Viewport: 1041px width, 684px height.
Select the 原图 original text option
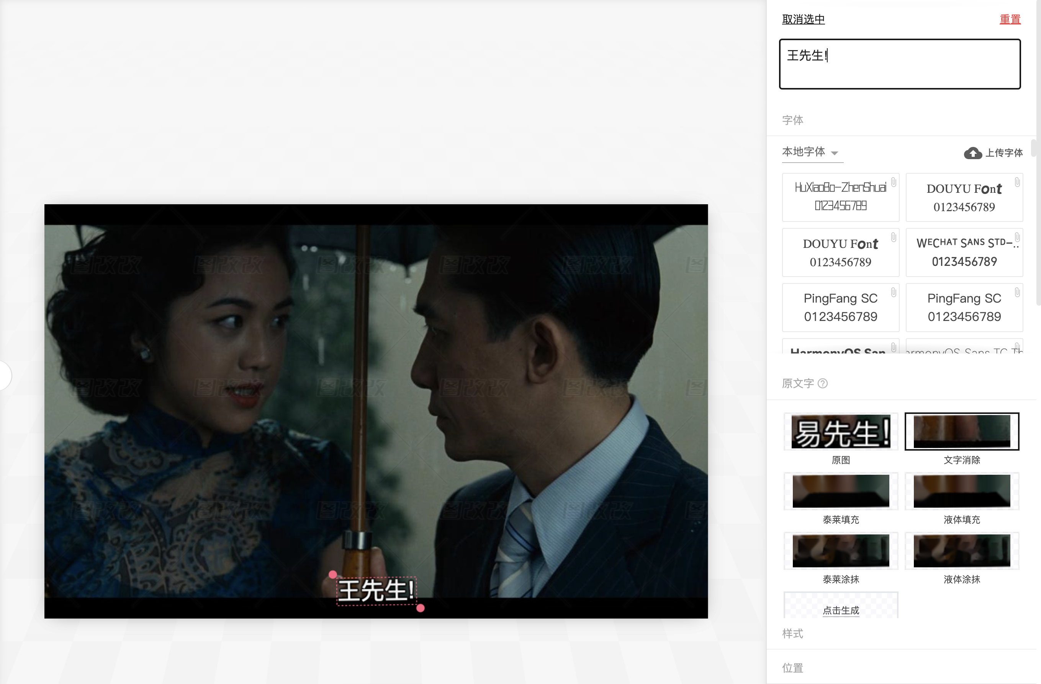click(840, 432)
